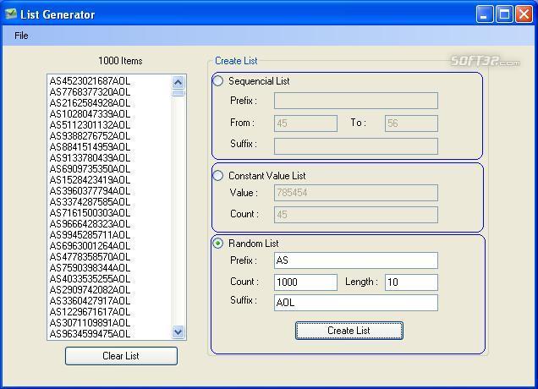Click the Length field showing 10

tap(411, 282)
